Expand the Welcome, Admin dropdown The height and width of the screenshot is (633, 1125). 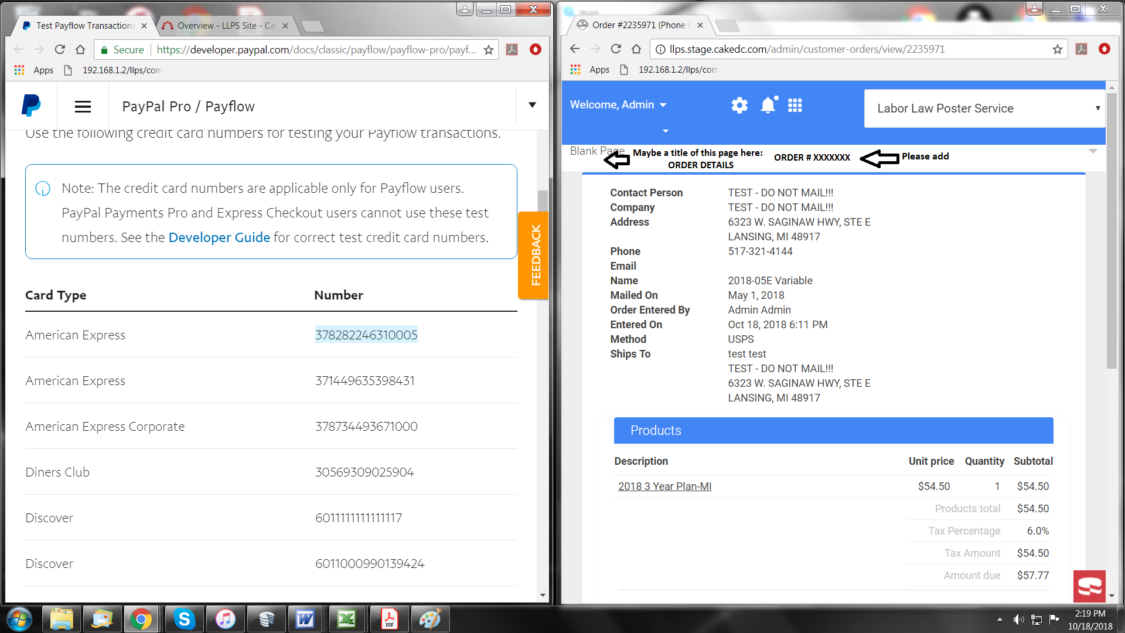point(618,105)
